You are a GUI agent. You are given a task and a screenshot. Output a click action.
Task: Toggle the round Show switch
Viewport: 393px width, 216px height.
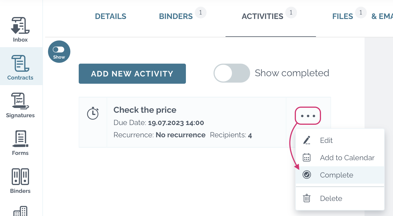[x=59, y=52]
